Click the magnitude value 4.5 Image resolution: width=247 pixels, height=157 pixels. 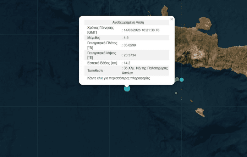coord(126,38)
